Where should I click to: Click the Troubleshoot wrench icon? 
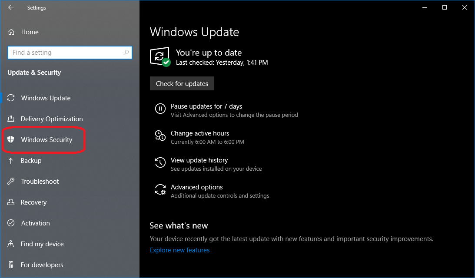pyautogui.click(x=11, y=181)
